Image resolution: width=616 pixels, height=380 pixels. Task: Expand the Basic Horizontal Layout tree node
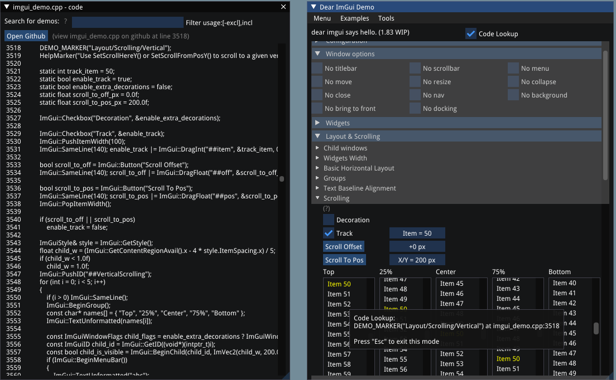(317, 168)
